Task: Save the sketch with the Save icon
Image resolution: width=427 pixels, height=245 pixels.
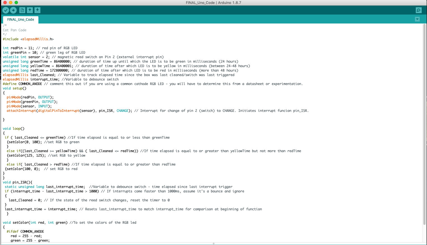Action: click(x=37, y=10)
